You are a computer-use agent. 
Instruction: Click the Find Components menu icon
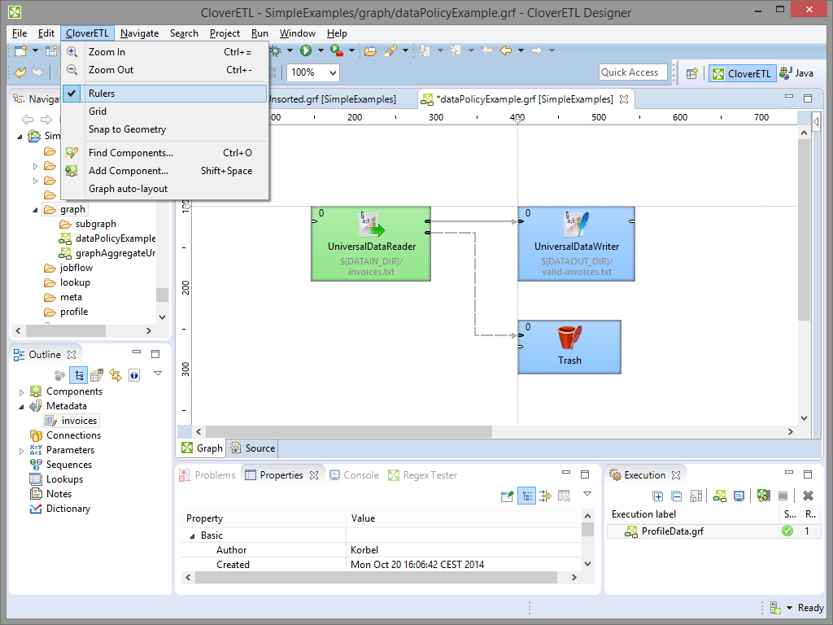[72, 153]
